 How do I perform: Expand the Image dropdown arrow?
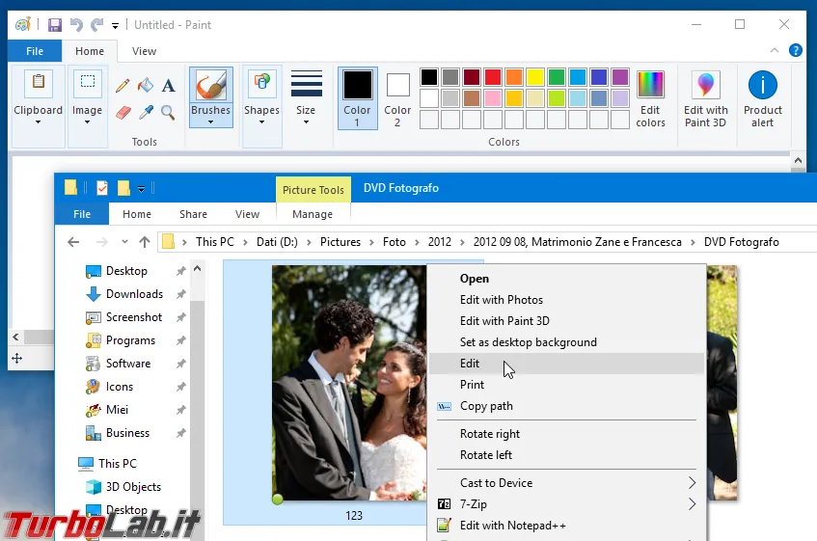87,122
